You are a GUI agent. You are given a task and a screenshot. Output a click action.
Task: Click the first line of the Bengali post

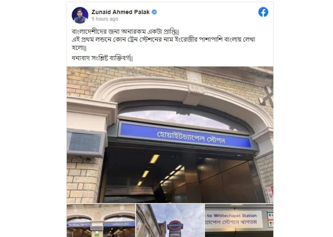coord(126,32)
